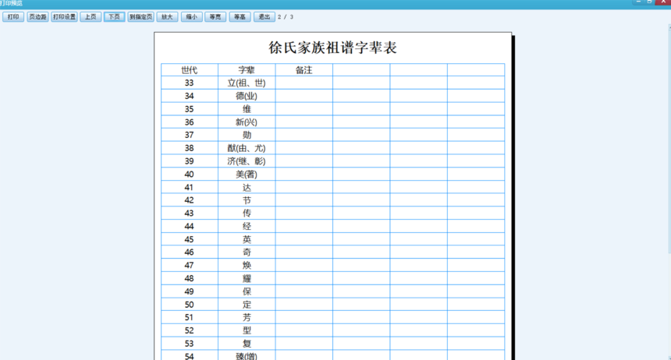The width and height of the screenshot is (671, 360).
Task: Click cell 济(继、彰)
Action: [247, 161]
